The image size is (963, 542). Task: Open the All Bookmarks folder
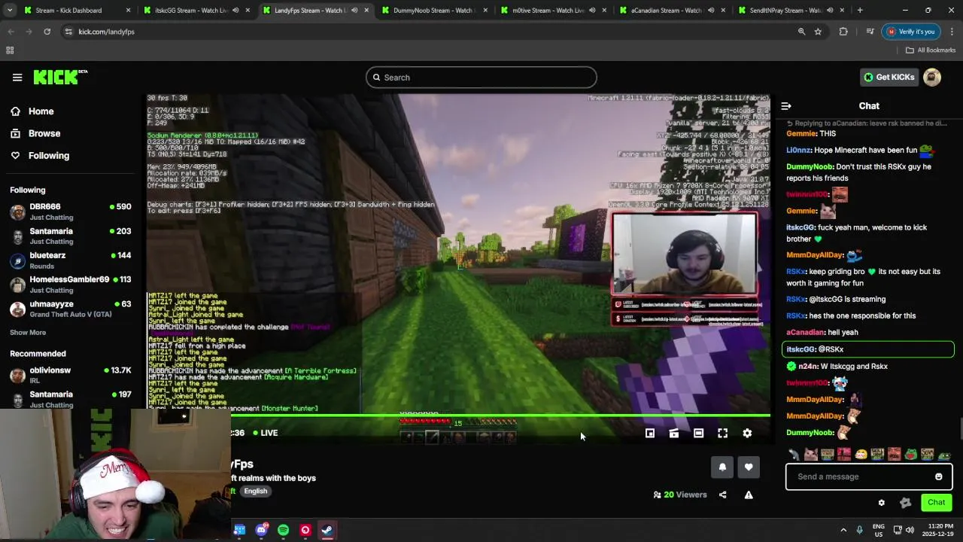(x=931, y=50)
